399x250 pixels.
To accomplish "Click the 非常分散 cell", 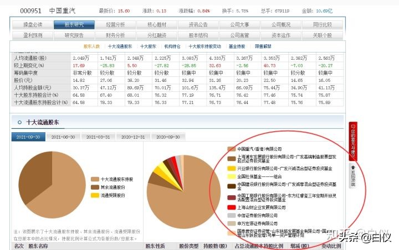I will 82,73.
